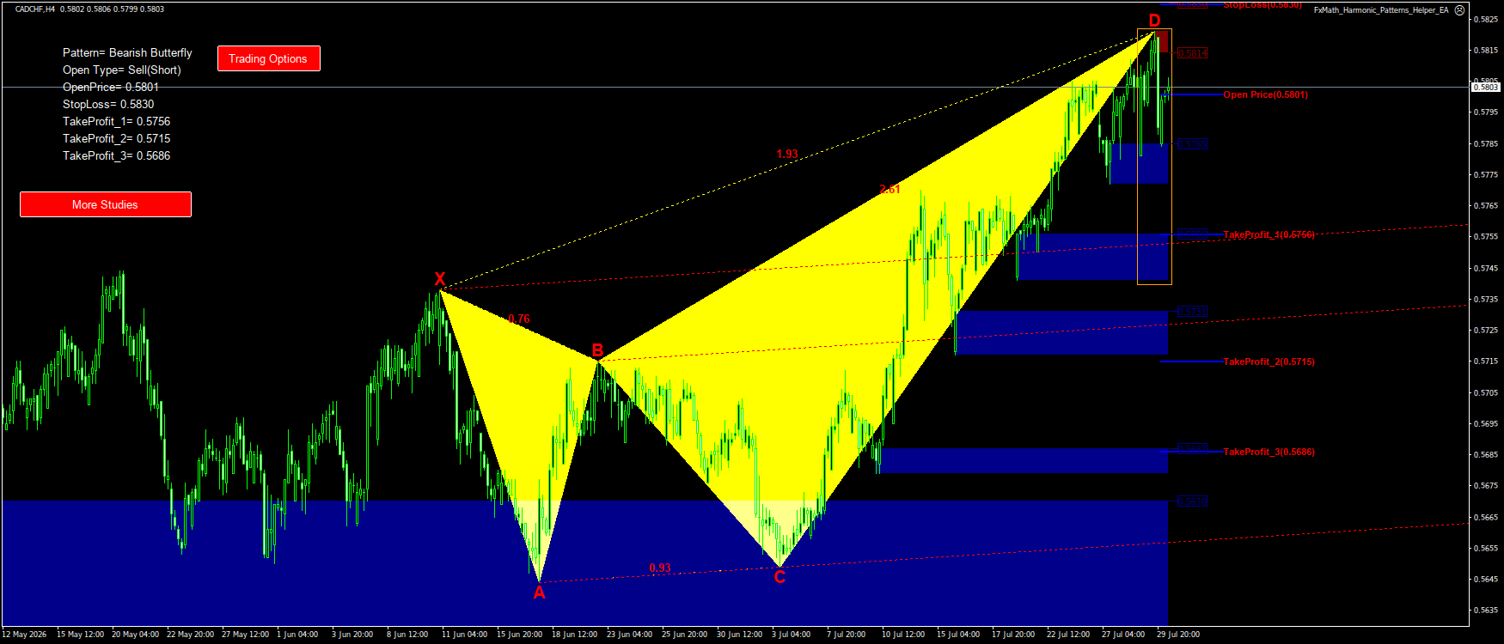Click the 0.5670 blue zone price tag
1504x644 pixels.
coord(1192,501)
